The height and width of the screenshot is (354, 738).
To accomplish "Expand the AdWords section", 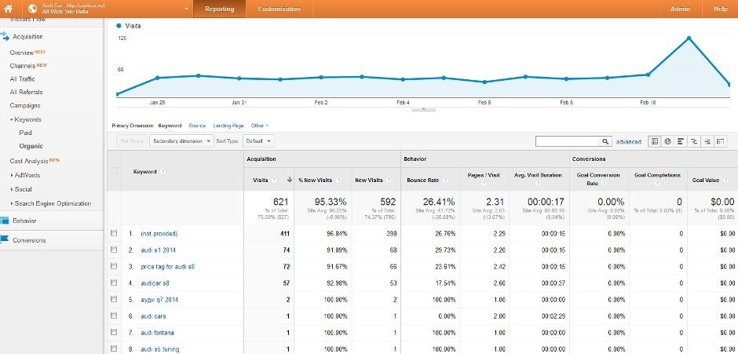I will click(x=11, y=175).
